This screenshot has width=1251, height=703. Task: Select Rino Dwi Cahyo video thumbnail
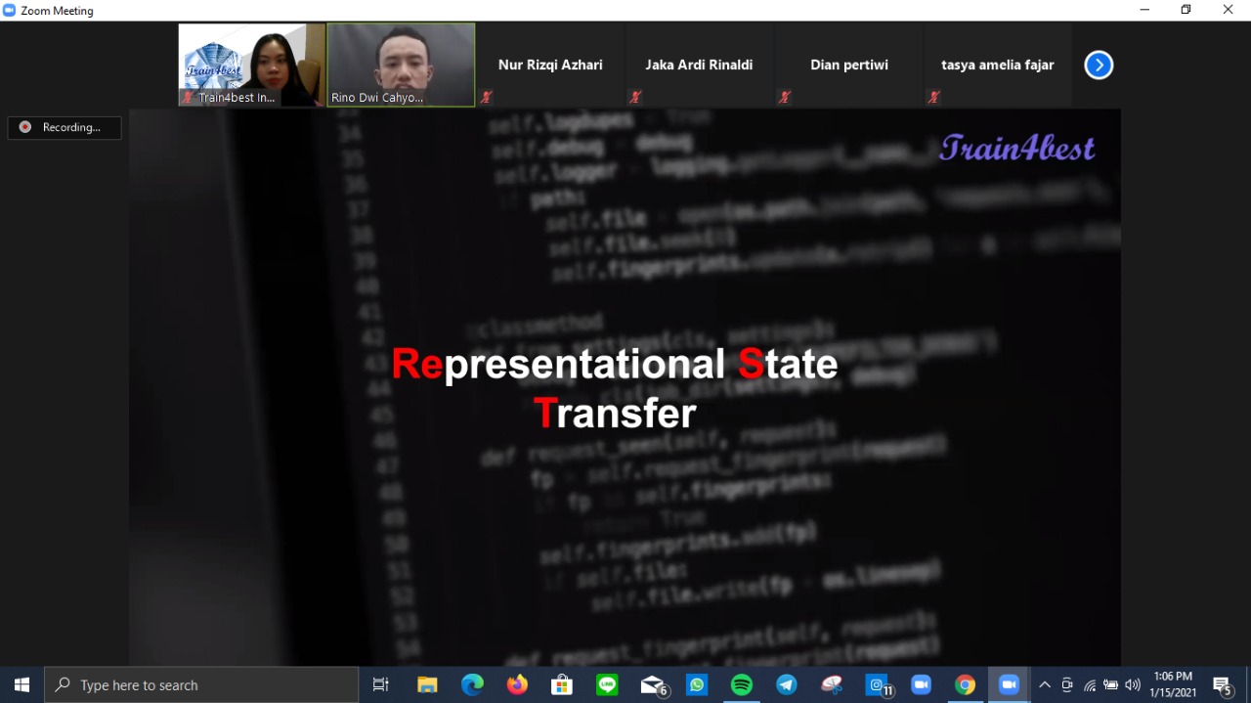click(x=401, y=65)
